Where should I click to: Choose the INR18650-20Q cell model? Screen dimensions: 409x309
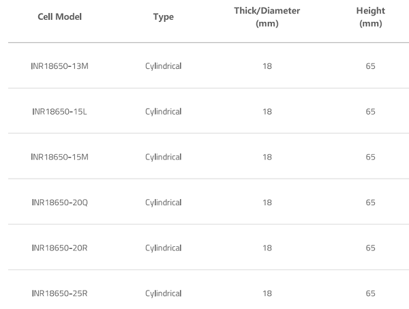pos(59,203)
